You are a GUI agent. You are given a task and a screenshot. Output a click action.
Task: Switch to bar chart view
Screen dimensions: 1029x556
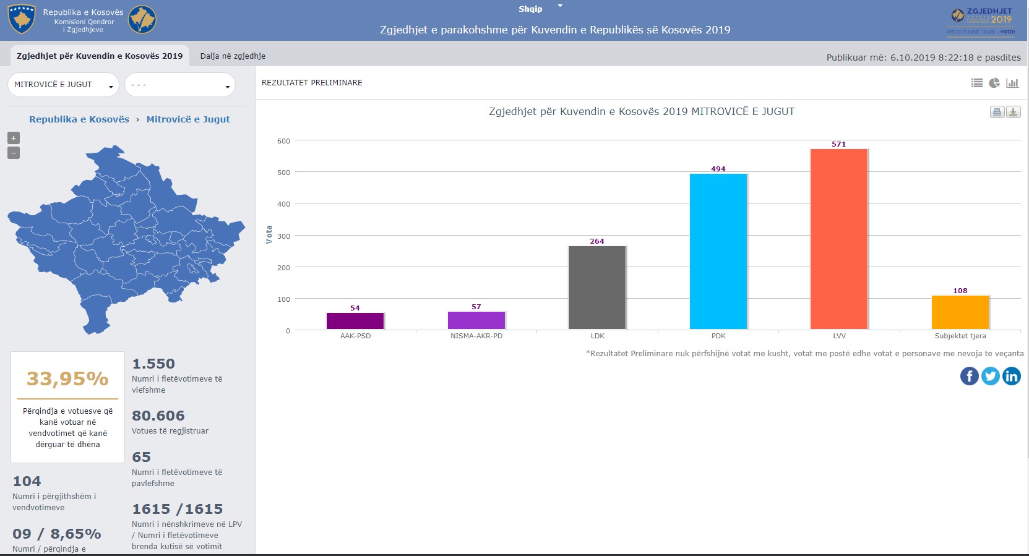click(x=1012, y=83)
